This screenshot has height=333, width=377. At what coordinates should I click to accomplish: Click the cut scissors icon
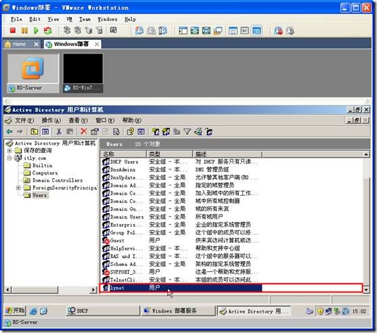[x=59, y=131]
